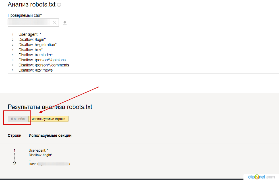Click the Disallow: /person/*/opinions line
The width and height of the screenshot is (279, 180).
click(42, 60)
